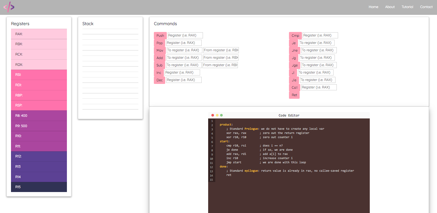Select the R12 register row

(x=39, y=156)
